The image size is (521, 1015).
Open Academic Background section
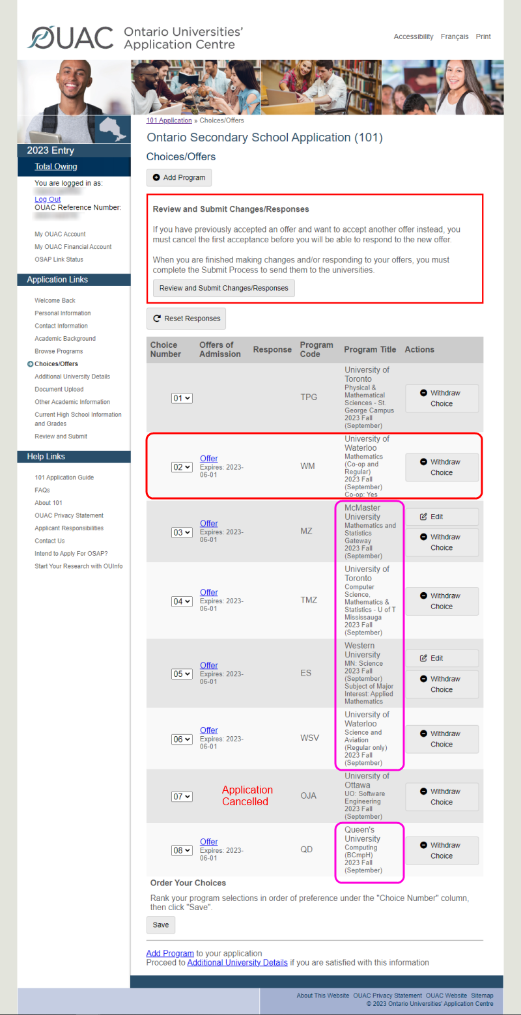(x=65, y=339)
